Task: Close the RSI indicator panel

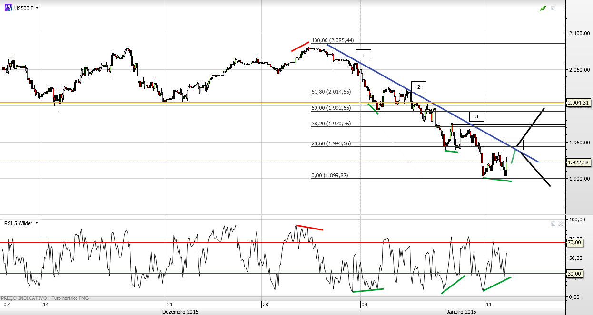Action: 560,223
